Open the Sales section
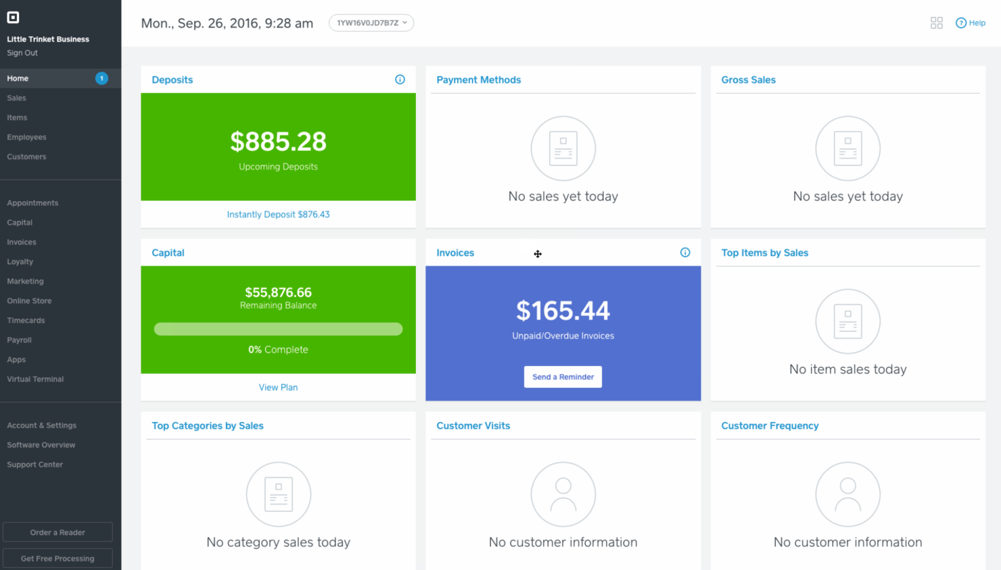Image resolution: width=1001 pixels, height=570 pixels. [17, 97]
